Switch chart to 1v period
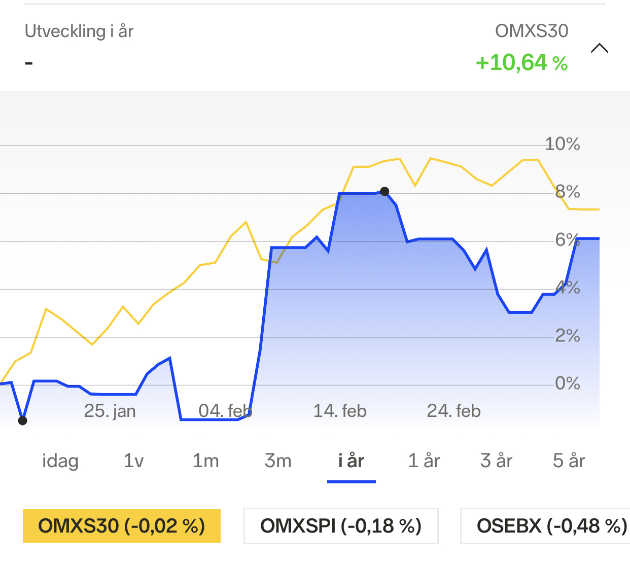 pos(133,461)
